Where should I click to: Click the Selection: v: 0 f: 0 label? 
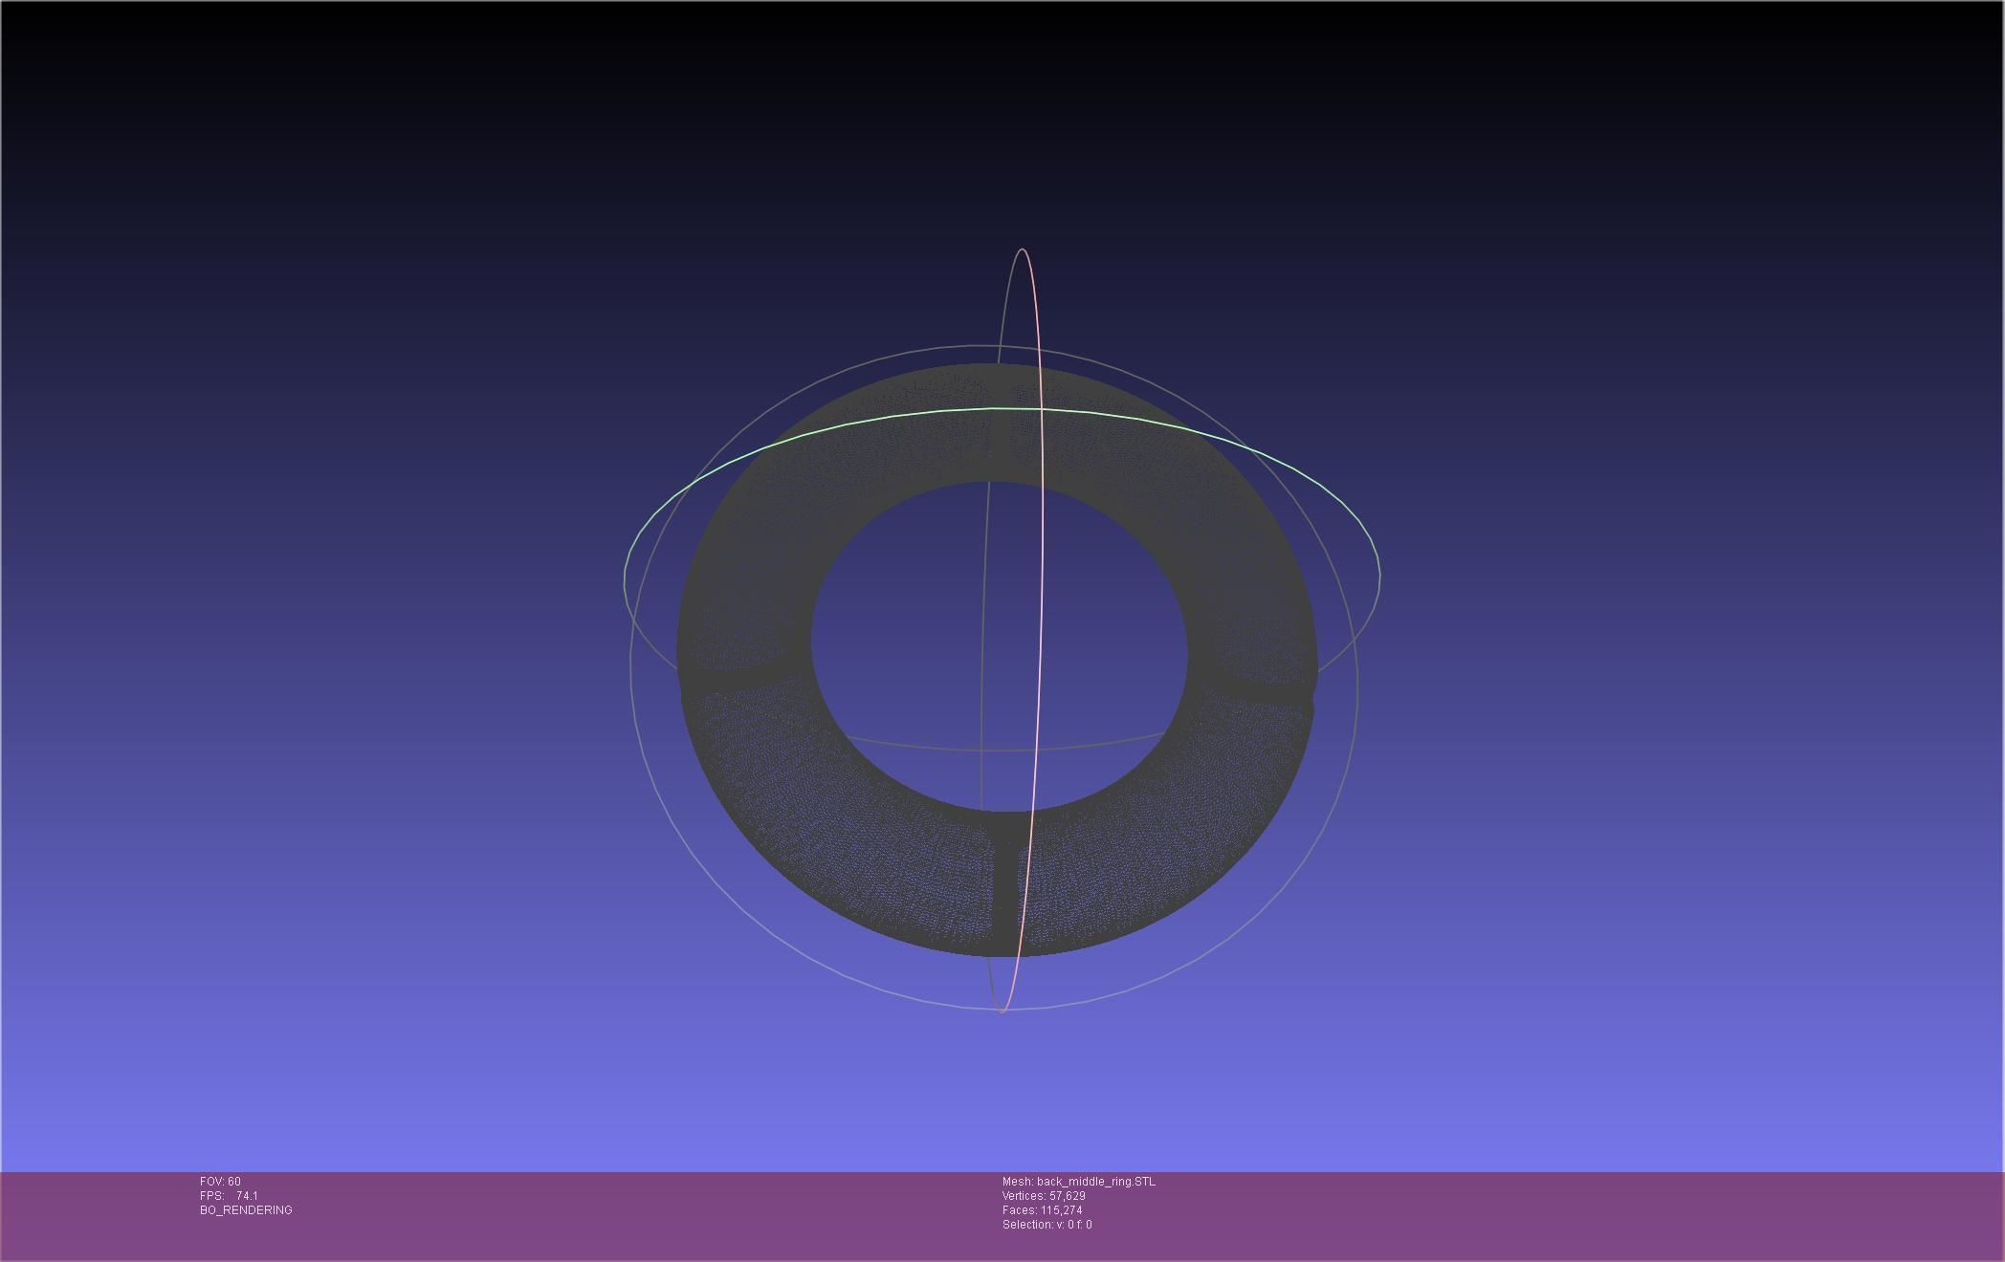(1047, 1225)
